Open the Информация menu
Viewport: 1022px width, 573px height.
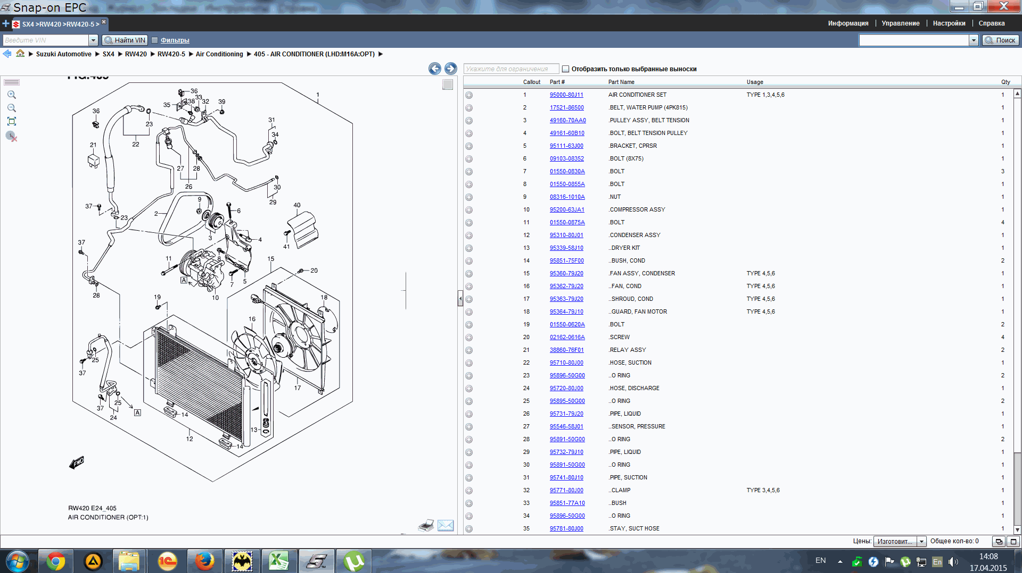pos(848,23)
